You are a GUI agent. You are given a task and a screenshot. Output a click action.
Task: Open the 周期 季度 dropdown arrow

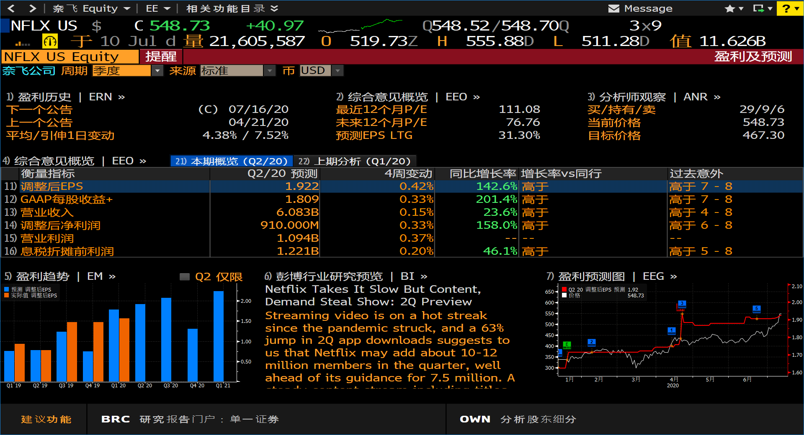coord(157,71)
